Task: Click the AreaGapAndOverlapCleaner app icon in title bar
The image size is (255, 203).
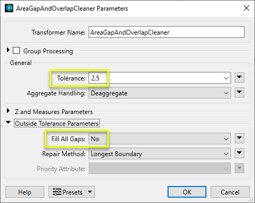Action: point(9,8)
